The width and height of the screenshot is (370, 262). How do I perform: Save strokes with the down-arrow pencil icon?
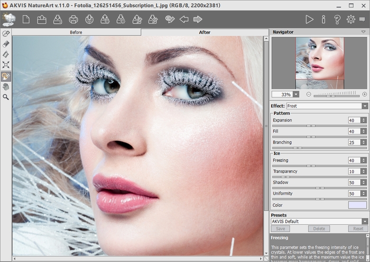click(153, 20)
